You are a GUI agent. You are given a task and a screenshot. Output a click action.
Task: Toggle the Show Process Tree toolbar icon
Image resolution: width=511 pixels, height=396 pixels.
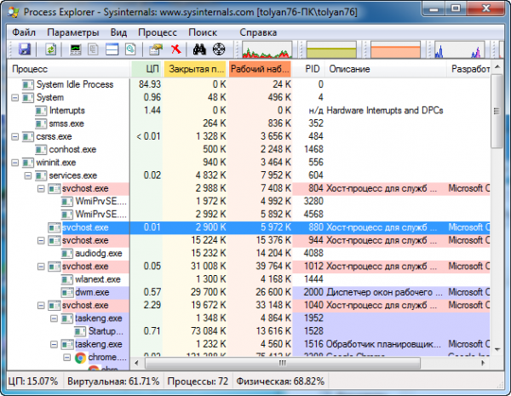[94, 49]
